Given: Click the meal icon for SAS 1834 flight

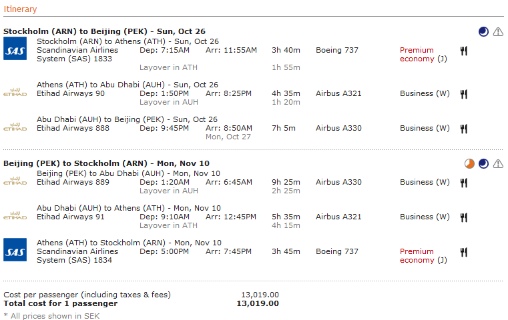Looking at the screenshot, I should click(464, 252).
